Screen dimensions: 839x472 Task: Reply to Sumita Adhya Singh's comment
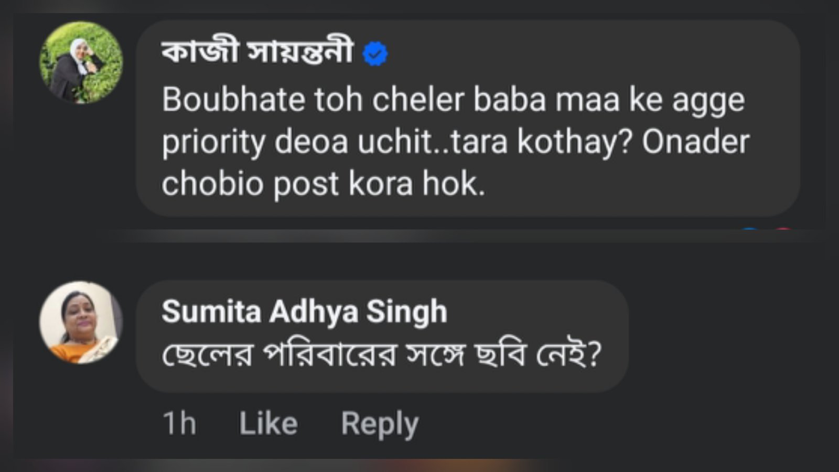click(x=380, y=423)
